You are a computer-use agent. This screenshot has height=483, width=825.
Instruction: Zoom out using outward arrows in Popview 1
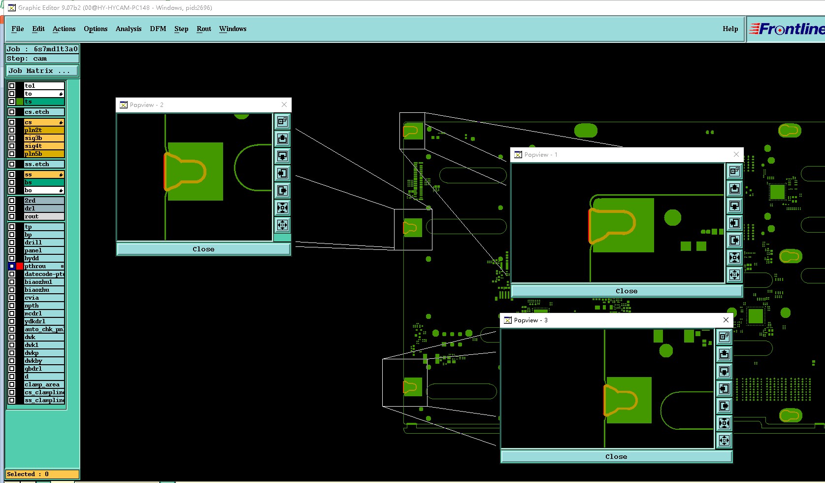[734, 275]
